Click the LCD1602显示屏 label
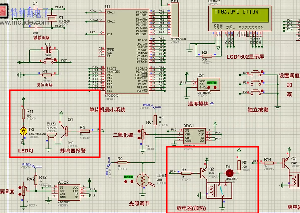Screen dimensions: 300x213 [245, 57]
